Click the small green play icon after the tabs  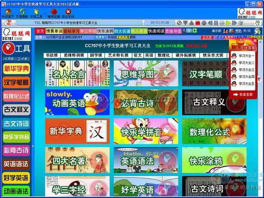tap(195, 31)
